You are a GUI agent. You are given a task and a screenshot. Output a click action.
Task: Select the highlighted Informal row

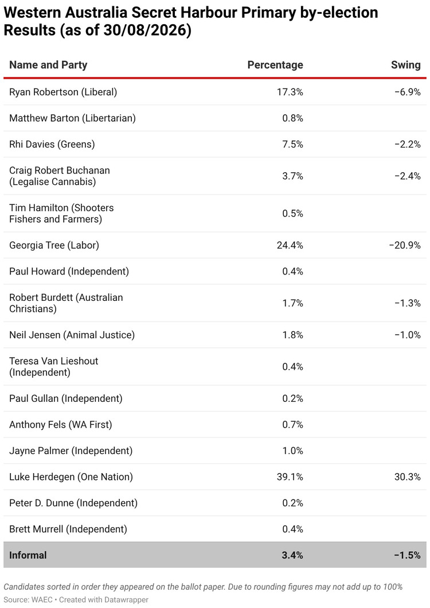click(215, 555)
